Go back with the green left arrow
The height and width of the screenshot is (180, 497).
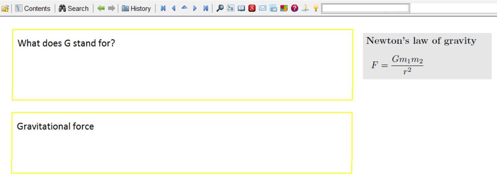[101, 8]
